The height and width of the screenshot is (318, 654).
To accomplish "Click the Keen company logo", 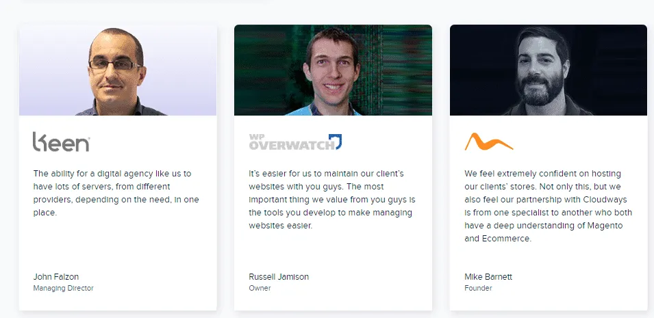I will click(62, 142).
